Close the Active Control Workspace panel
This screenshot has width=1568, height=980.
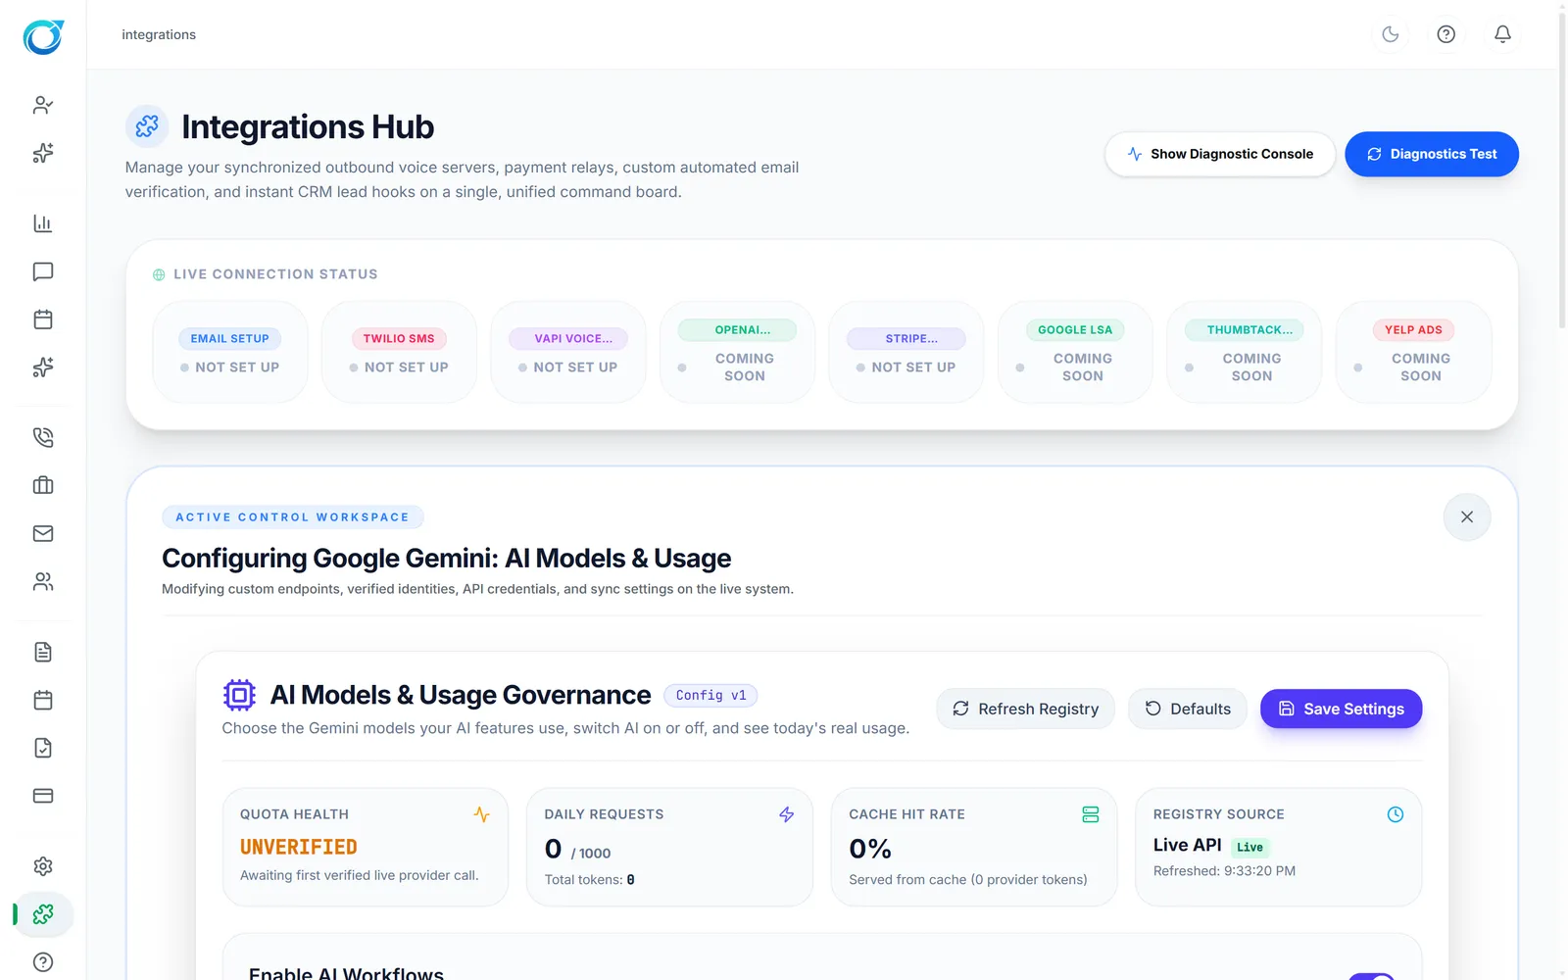click(x=1467, y=517)
